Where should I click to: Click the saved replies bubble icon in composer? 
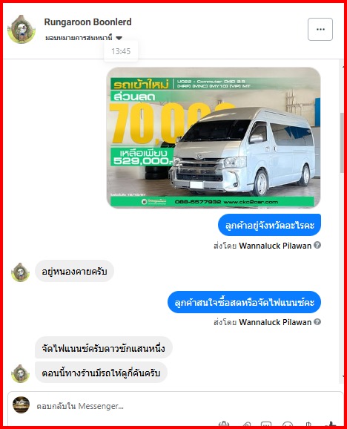click(x=266, y=425)
